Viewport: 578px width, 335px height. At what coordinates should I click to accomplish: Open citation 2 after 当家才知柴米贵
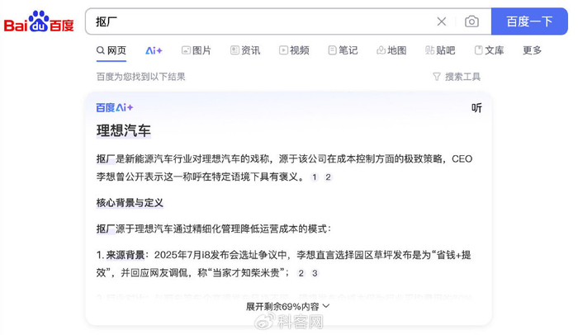pyautogui.click(x=301, y=273)
